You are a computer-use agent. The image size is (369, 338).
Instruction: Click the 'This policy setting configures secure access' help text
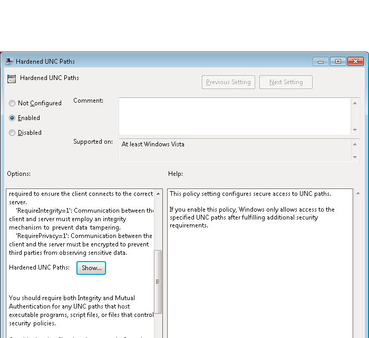(250, 194)
